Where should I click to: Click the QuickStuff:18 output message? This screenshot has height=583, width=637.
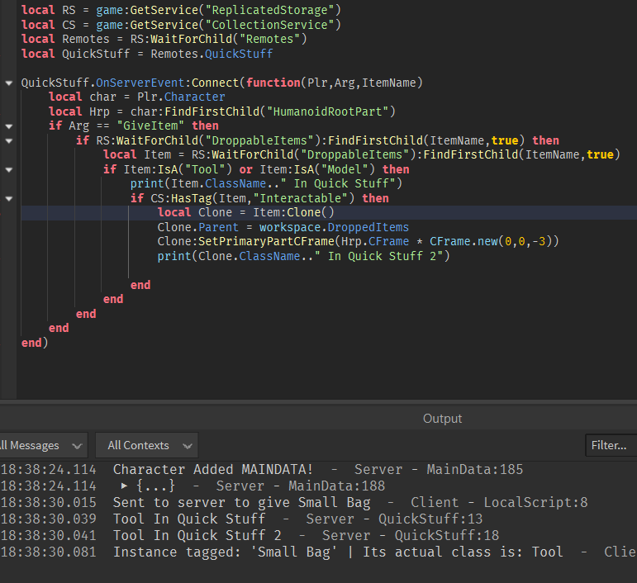click(439, 535)
